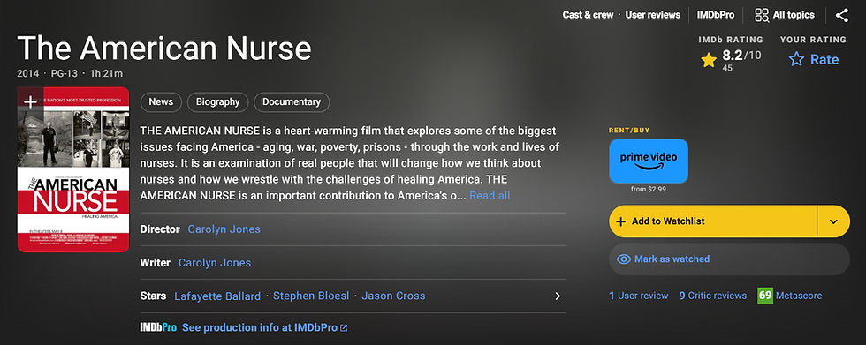Click the plus icon on the poster

pos(30,101)
